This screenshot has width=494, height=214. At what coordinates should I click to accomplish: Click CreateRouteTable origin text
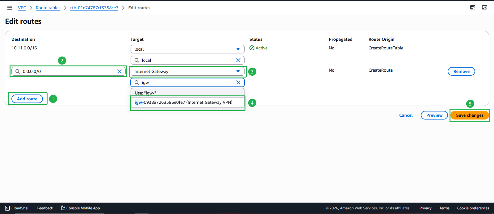click(x=386, y=48)
